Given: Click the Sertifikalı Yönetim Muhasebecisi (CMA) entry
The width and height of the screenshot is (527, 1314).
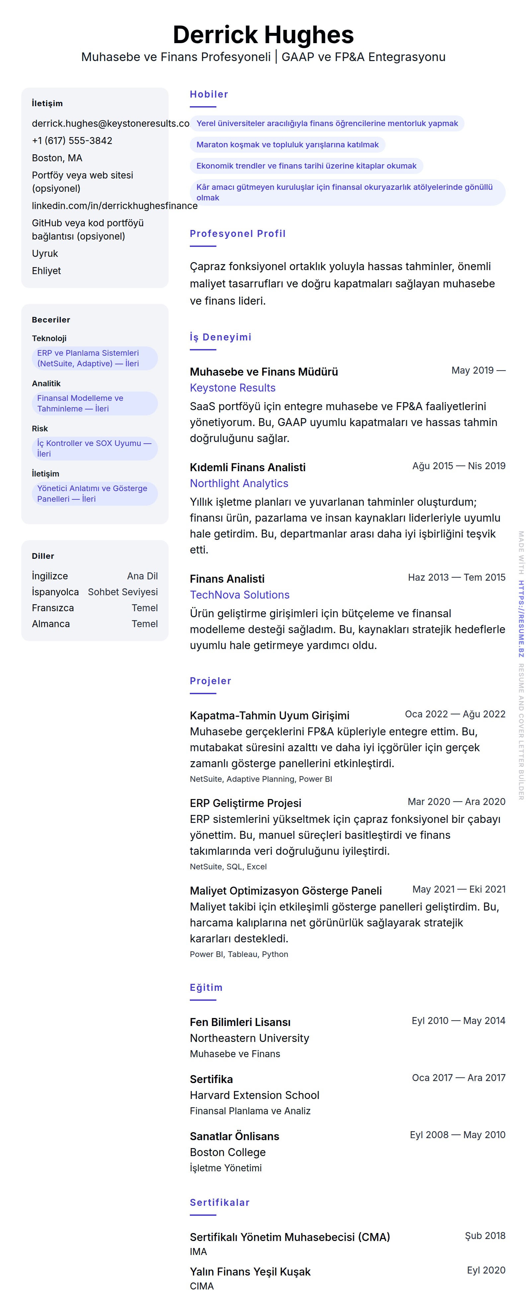Looking at the screenshot, I should point(290,1237).
